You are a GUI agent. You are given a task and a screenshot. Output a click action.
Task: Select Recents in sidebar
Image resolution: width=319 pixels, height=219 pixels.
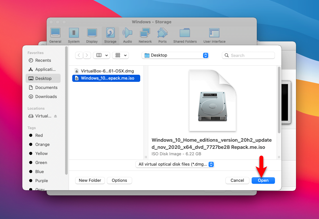(43, 60)
